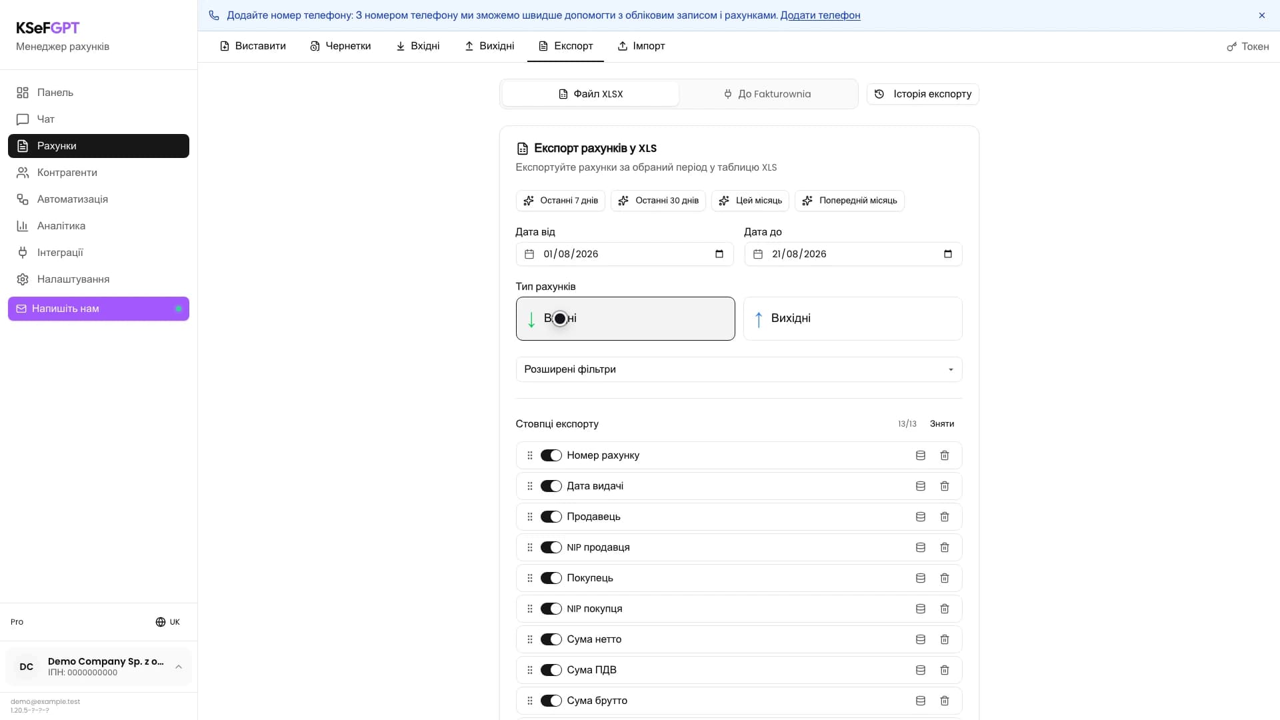Open the Вихідні top tab
Screen dimensions: 1280x720
[x=489, y=46]
